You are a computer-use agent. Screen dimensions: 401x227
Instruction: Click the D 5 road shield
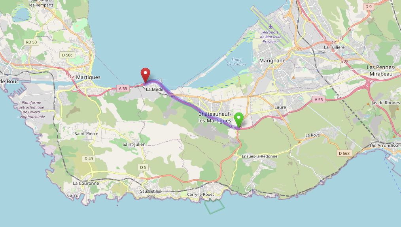pos(143,167)
